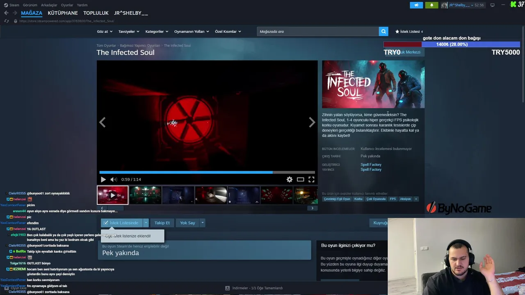The height and width of the screenshot is (295, 525).
Task: Open the Görünüm menu
Action: click(x=30, y=5)
